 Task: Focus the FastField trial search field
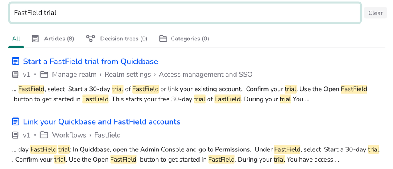185,13
